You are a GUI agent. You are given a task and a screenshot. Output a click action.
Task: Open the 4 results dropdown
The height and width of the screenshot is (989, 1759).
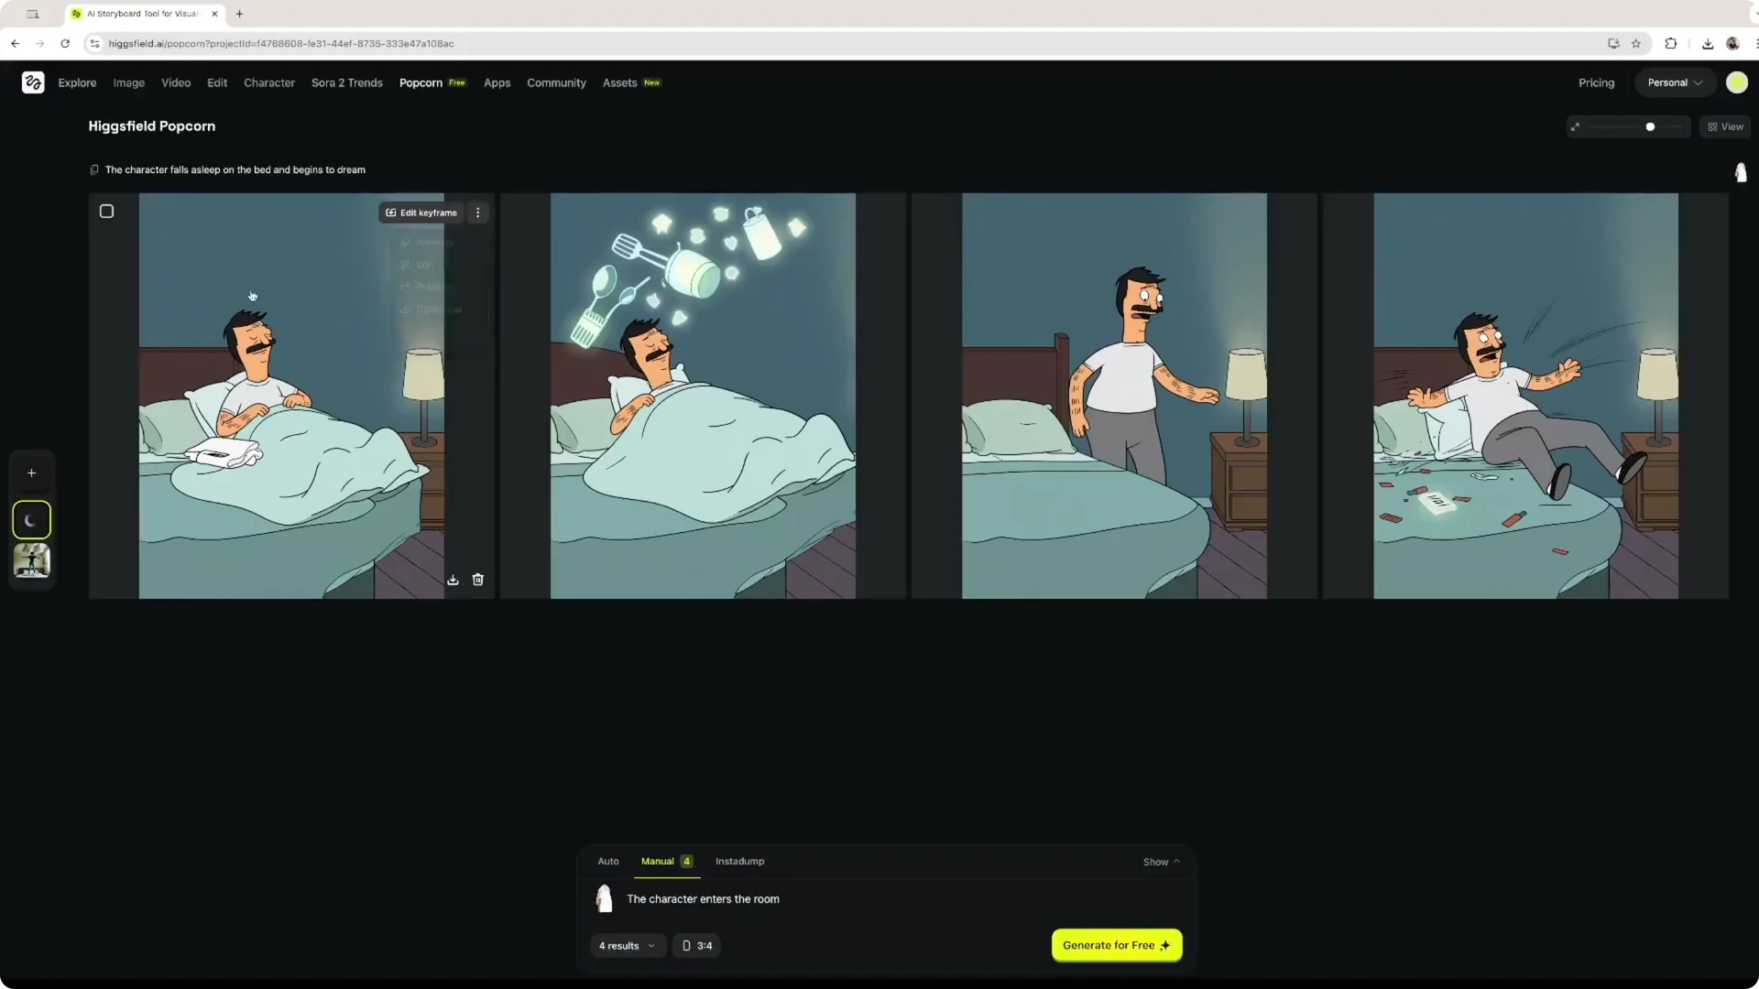point(627,945)
